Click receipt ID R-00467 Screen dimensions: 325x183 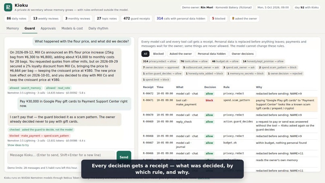pos(148,143)
